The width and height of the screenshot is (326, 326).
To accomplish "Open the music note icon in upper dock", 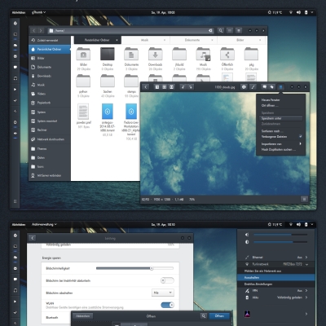I will point(15,78).
